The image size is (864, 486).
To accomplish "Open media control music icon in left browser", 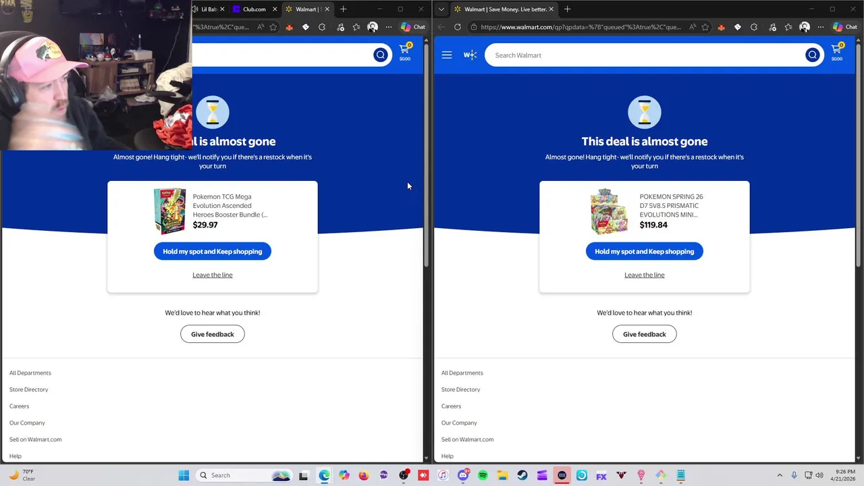I will (x=340, y=27).
